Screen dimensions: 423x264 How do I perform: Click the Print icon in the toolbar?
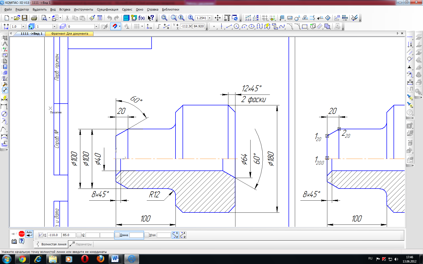click(x=34, y=18)
